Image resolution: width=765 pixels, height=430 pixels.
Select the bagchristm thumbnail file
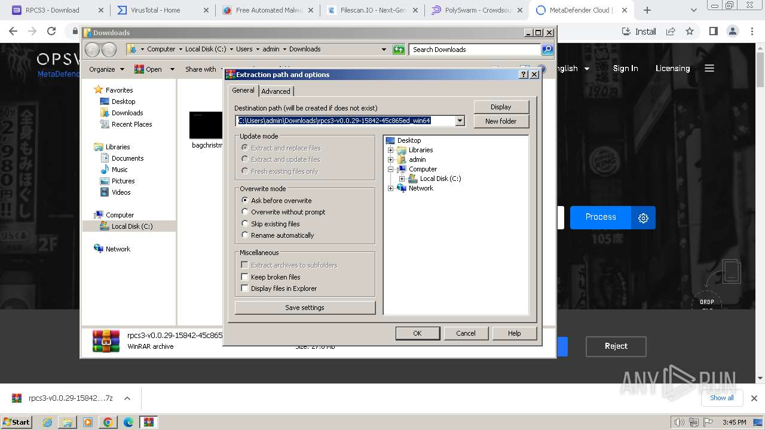[x=206, y=130]
